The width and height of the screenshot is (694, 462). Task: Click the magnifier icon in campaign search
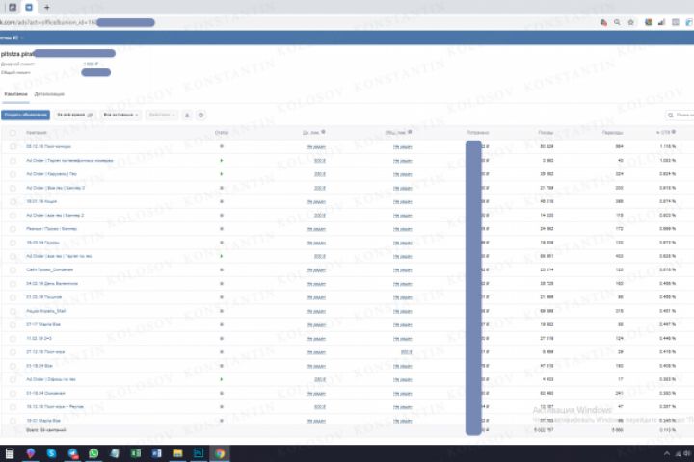[x=671, y=115]
